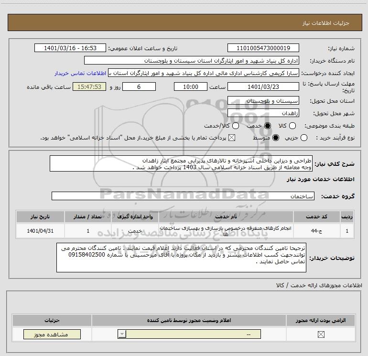Toggle the اسناد خزانه اسلامی payment checkbox
Screen dimensions: 368x356
232,138
